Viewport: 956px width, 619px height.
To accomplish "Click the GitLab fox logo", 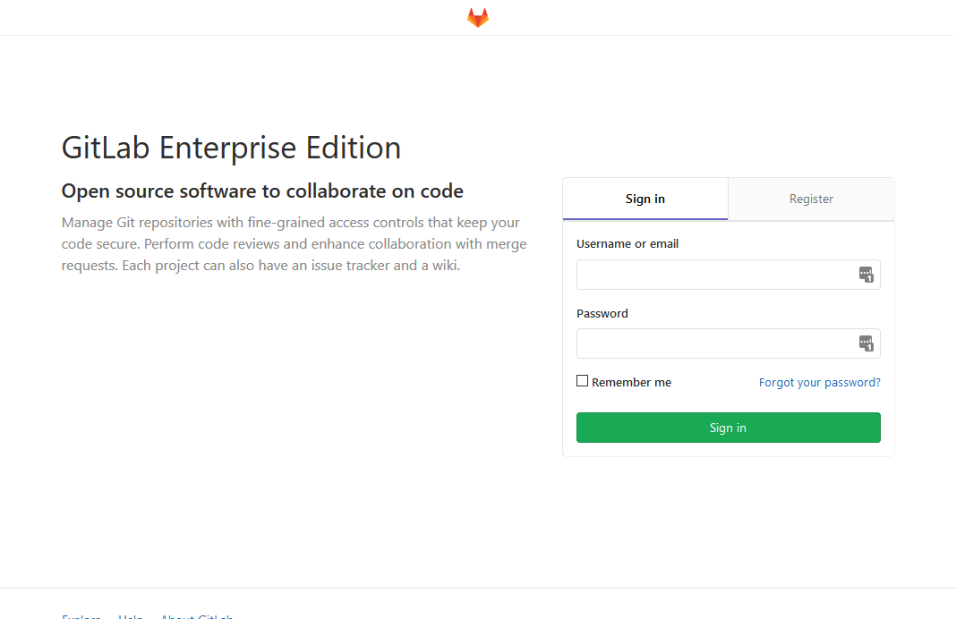I will click(478, 18).
